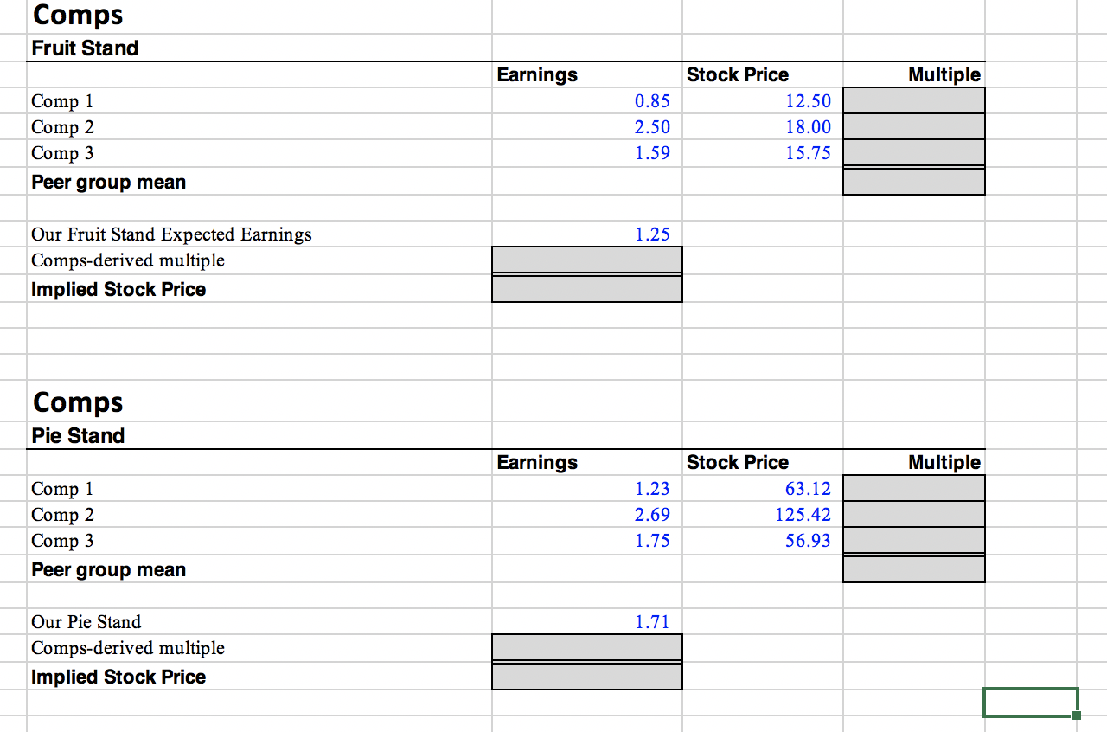
Task: Click the shaded Multiple cell for Pie Stand Comp 2
Action: coord(913,514)
